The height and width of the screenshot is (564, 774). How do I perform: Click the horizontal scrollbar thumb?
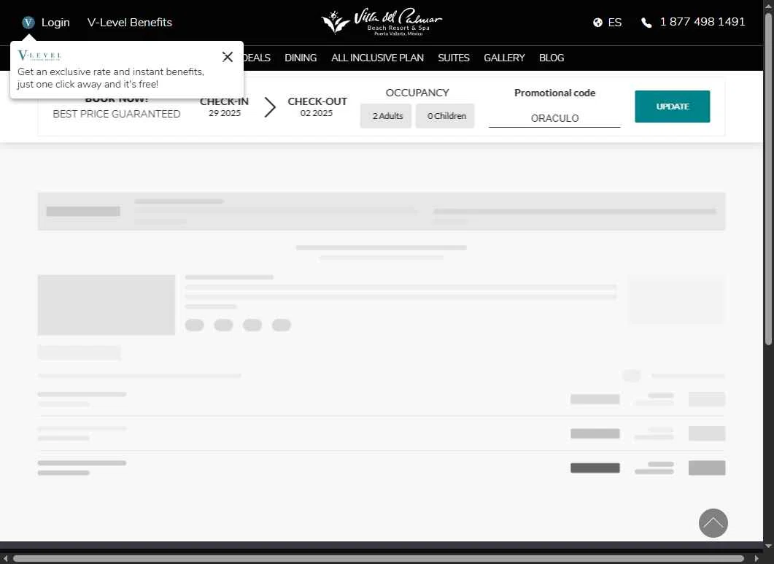click(x=379, y=559)
